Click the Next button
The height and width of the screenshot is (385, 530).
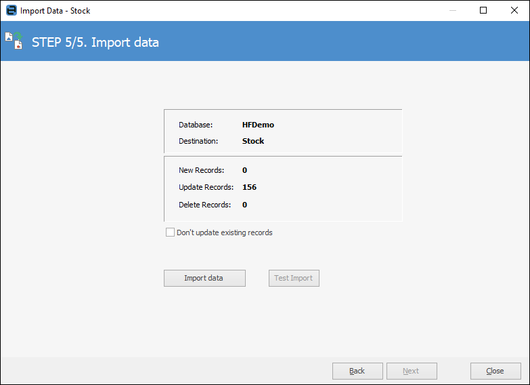(x=412, y=371)
